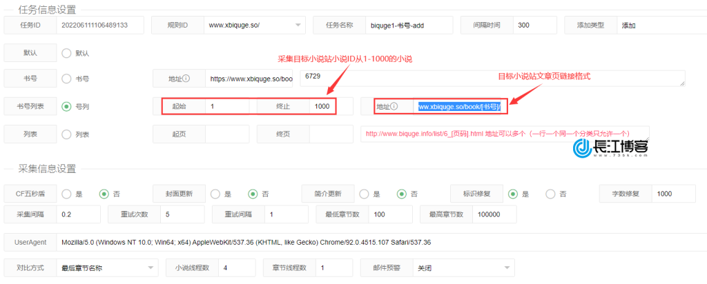Viewport: 707px width, 284px height.
Task: Click the highlighted 书号列表 address URL field
Action: 460,106
